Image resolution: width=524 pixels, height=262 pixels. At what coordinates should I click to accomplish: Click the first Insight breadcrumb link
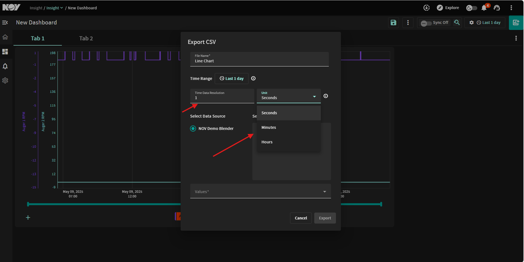tap(36, 8)
